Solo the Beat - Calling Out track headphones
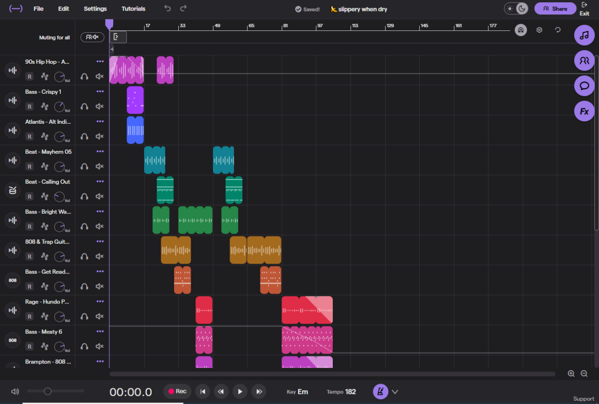Screen dimensions: 599x404 [85, 197]
